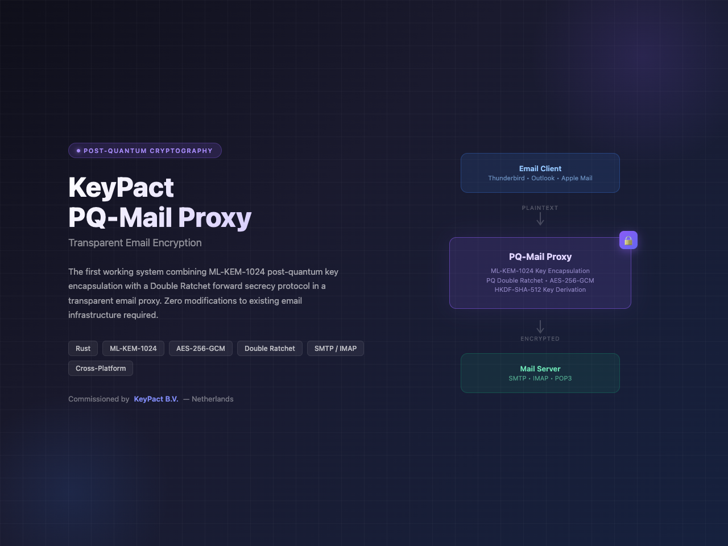Select the PQ-Mail Proxy diagram box
Image resolution: width=728 pixels, height=546 pixels.
540,273
